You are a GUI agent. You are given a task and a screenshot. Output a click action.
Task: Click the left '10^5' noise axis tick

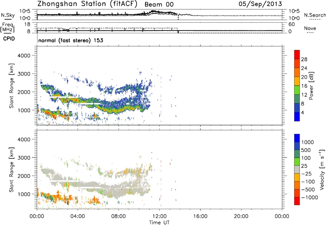click(25, 11)
